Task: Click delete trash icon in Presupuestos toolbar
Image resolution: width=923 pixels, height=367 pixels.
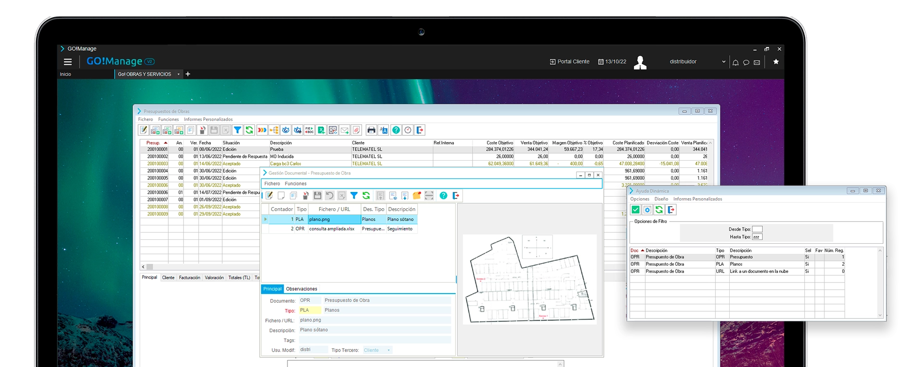Action: (x=202, y=130)
